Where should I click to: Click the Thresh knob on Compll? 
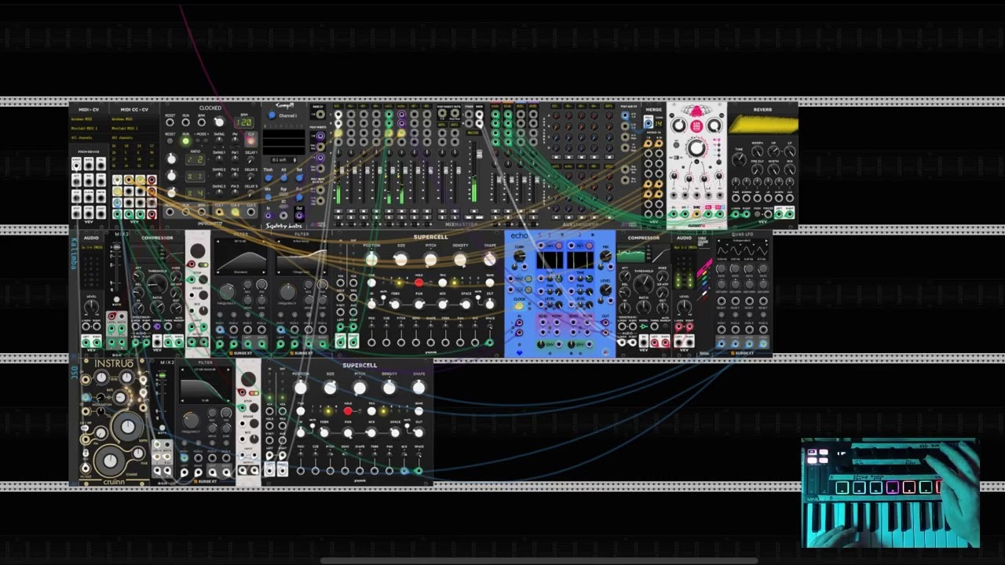point(268,178)
